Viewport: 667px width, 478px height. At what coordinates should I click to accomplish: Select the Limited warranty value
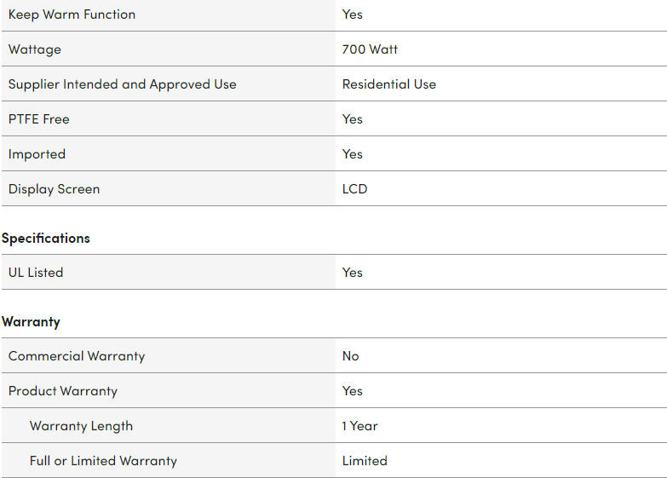(x=365, y=461)
